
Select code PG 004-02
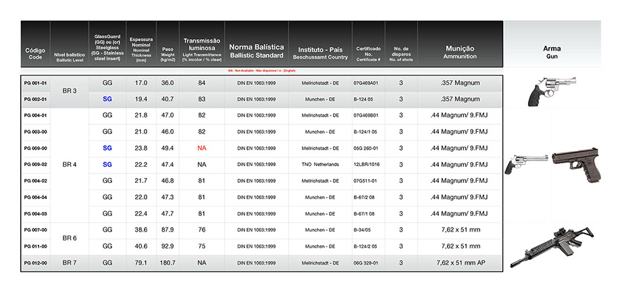click(36, 181)
